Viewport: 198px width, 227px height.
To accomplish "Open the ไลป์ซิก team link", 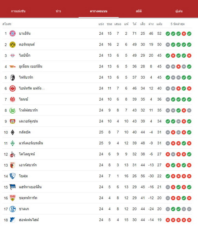I will 25,55.
